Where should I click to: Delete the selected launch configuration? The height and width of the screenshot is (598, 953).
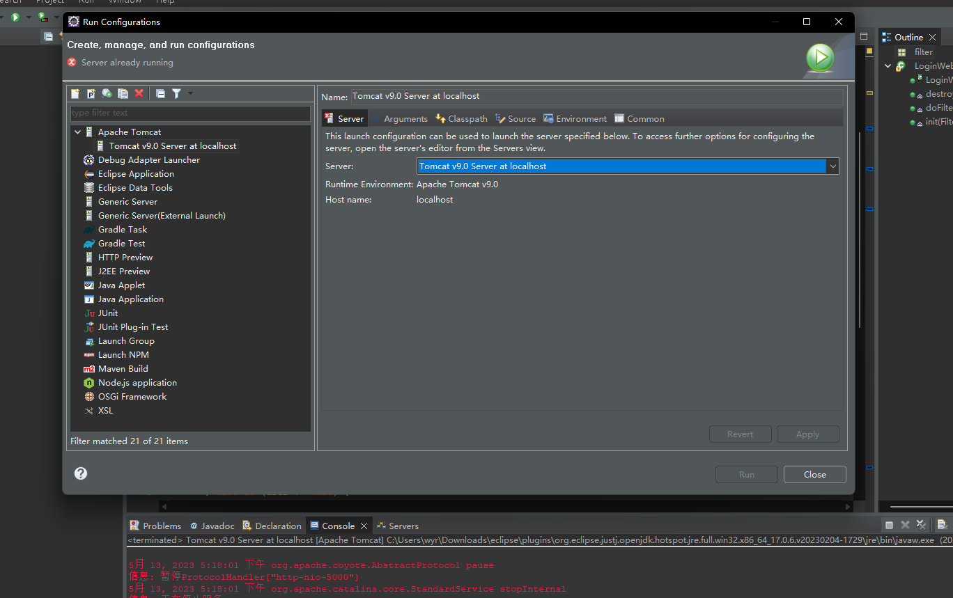[139, 93]
